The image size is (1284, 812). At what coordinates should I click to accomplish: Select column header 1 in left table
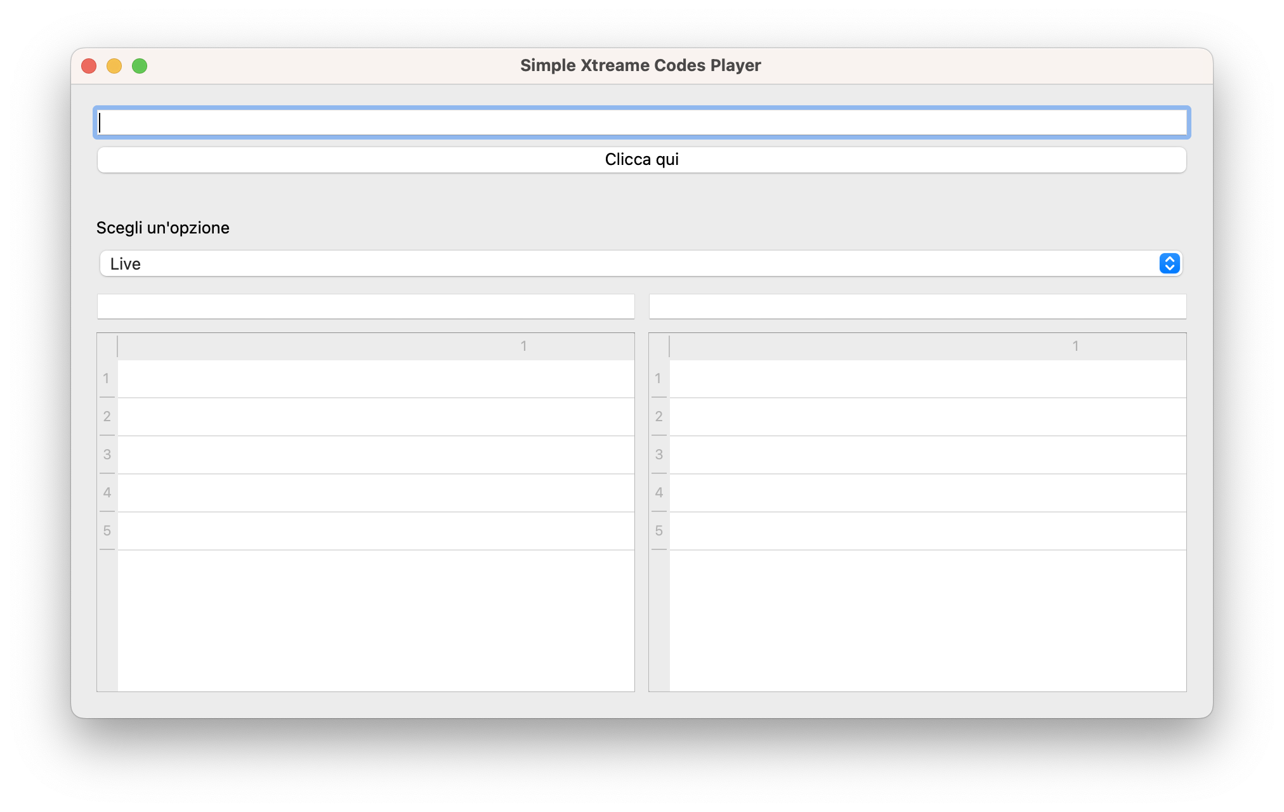coord(523,346)
